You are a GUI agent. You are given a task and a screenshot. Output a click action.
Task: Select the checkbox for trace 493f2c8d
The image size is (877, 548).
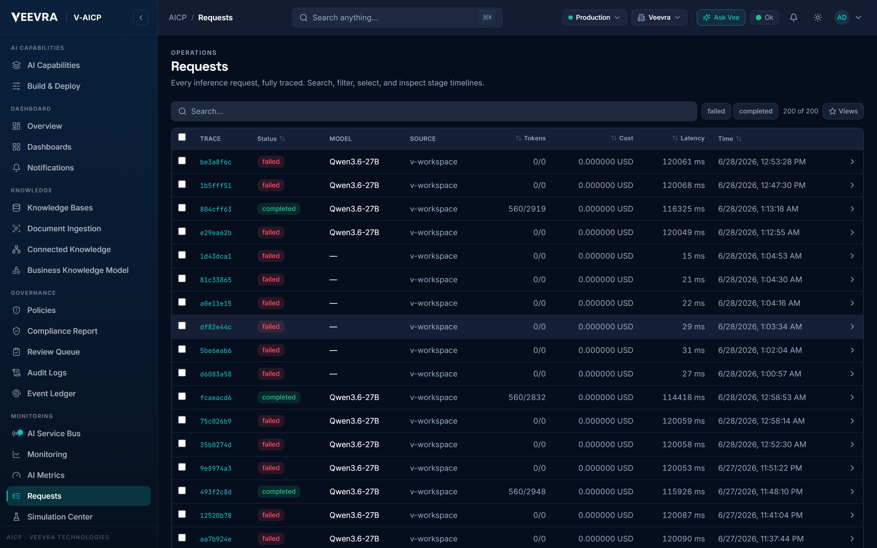[182, 490]
